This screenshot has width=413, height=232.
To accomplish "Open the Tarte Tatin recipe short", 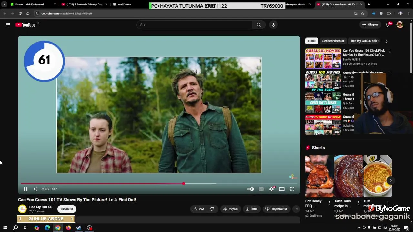I will (x=348, y=176).
